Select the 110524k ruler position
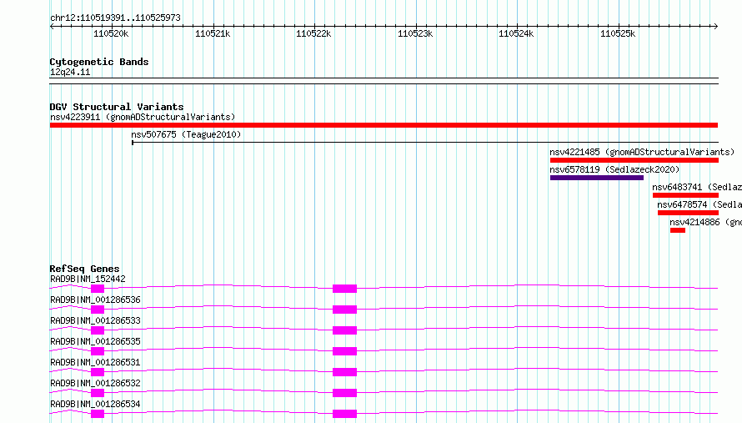Screen dimensions: 742x423 pos(516,33)
